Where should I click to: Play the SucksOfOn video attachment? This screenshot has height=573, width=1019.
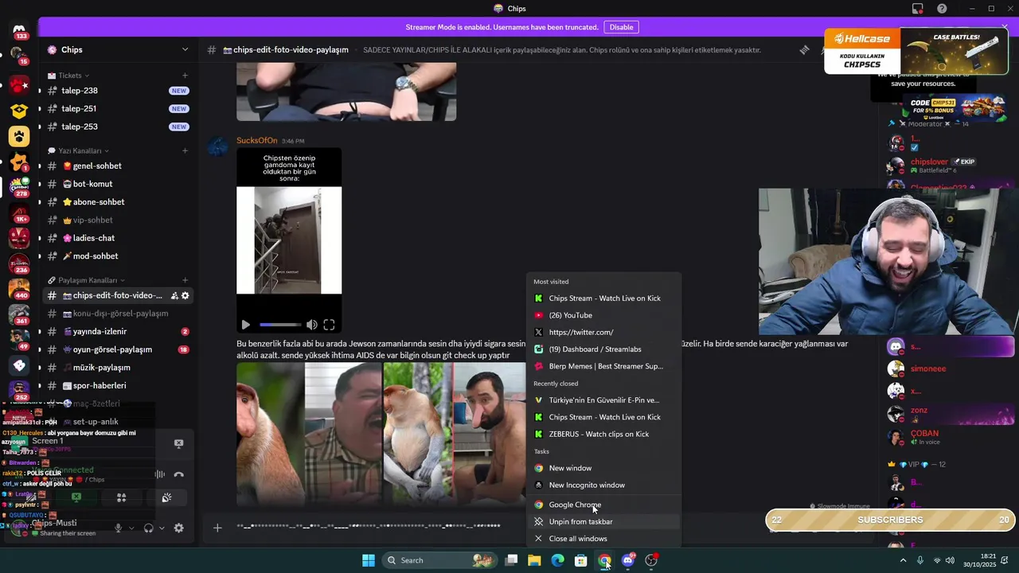[x=246, y=325]
